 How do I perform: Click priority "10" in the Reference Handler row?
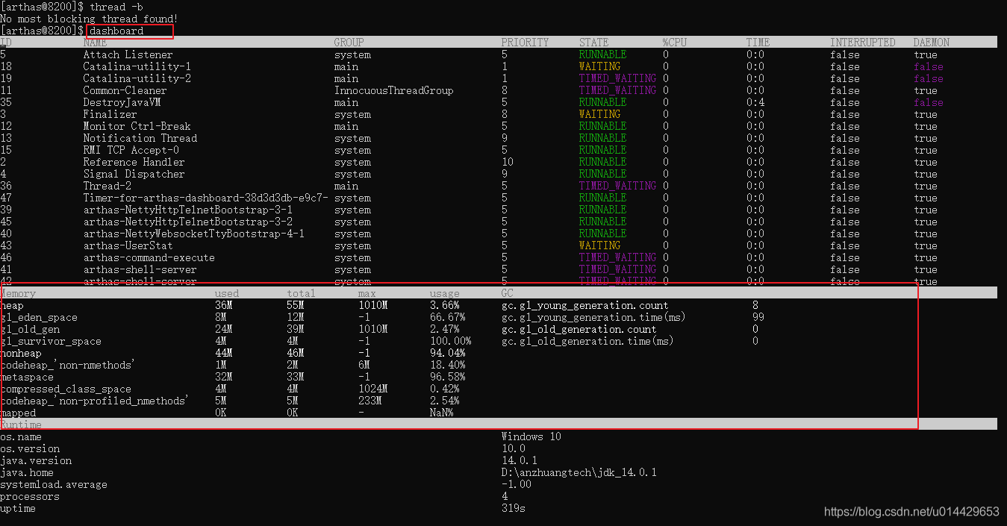pyautogui.click(x=507, y=162)
